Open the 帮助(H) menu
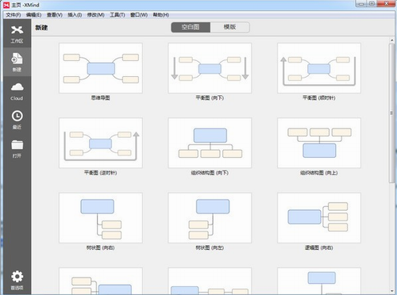The width and height of the screenshot is (397, 295). pos(161,15)
